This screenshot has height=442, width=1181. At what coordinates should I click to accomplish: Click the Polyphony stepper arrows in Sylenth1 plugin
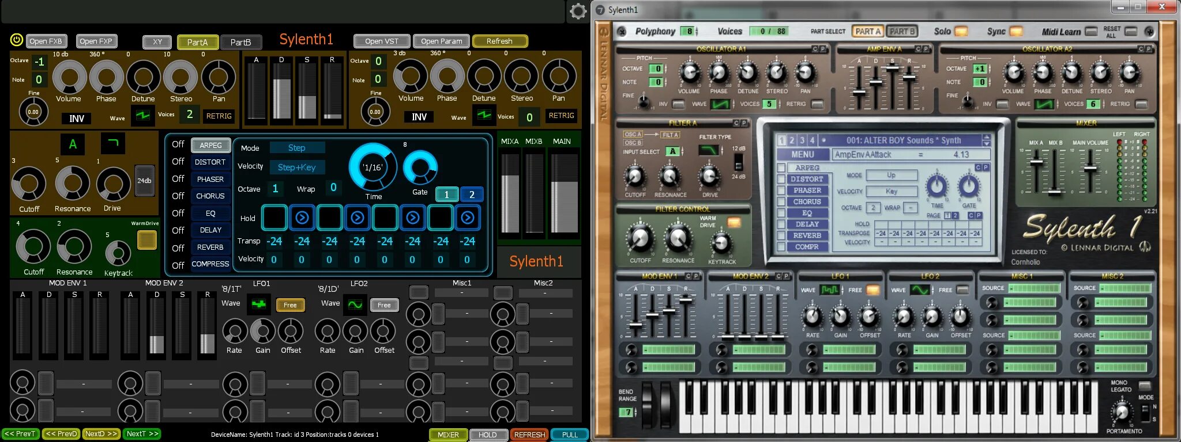coord(697,32)
